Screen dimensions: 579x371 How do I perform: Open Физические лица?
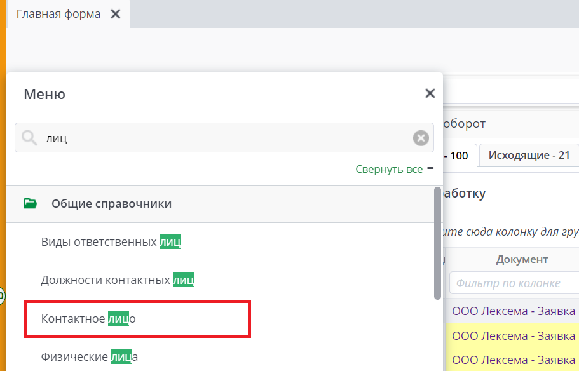[x=90, y=357]
